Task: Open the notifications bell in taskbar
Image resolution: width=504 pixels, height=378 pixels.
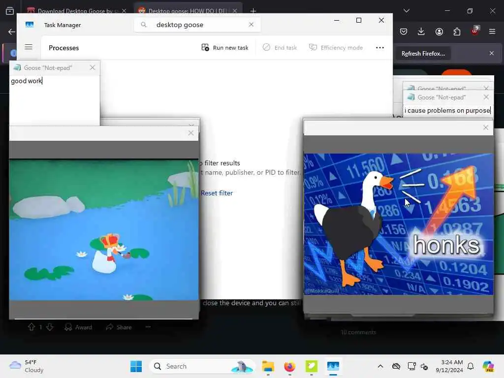Action: (471, 366)
